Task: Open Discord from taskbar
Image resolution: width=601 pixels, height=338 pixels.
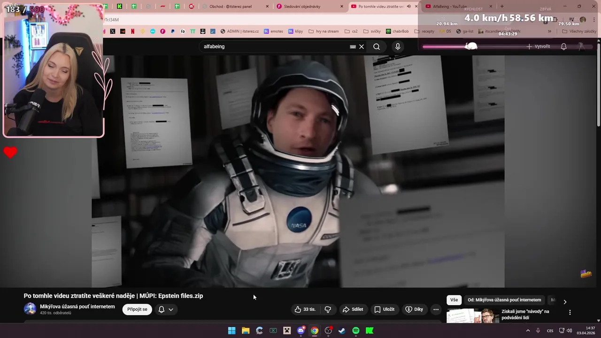Action: pos(301,330)
